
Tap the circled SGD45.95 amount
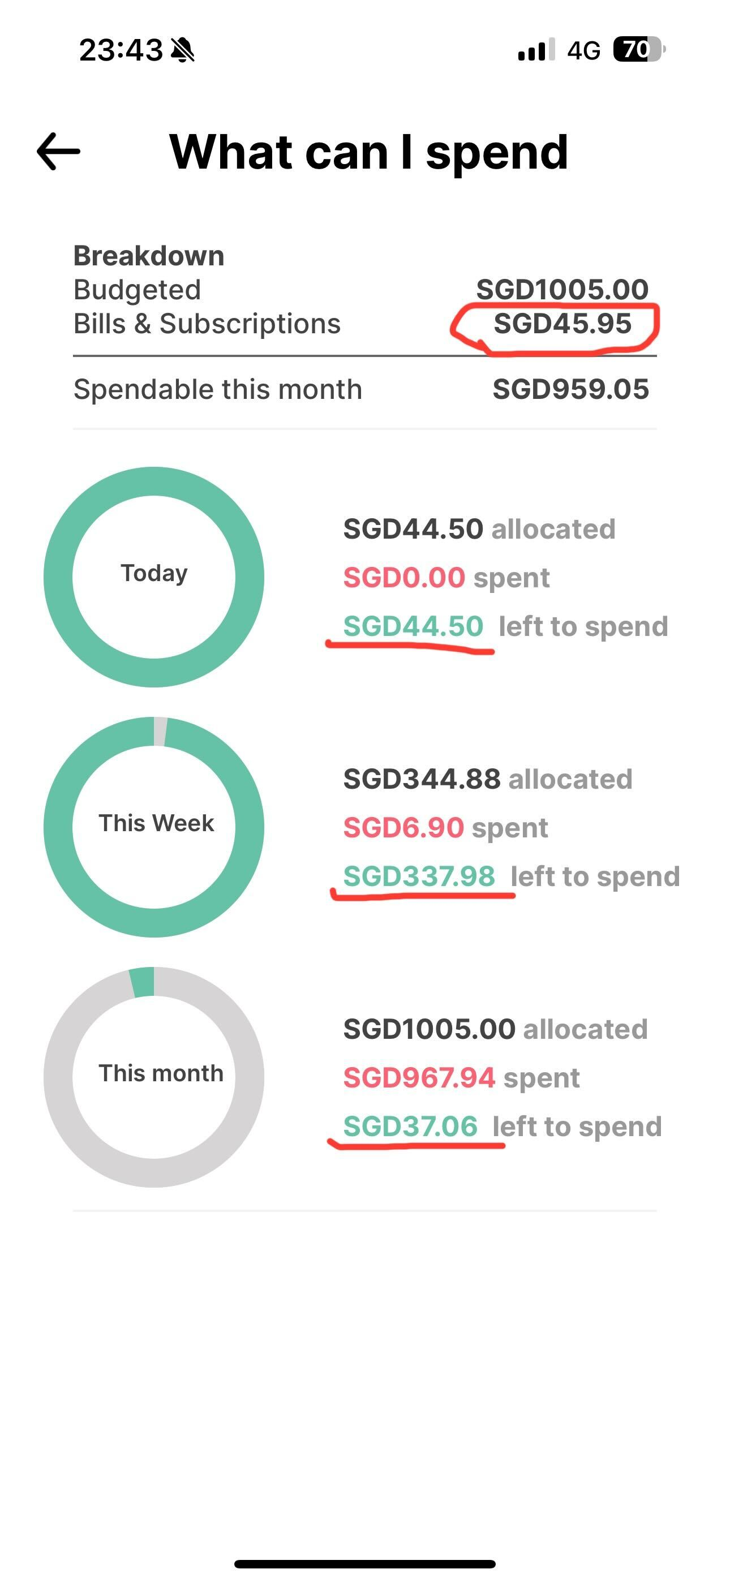point(562,324)
